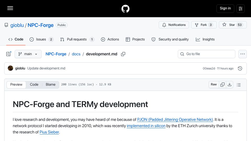The width and height of the screenshot is (251, 141).
Task: Open the main branch dropdown
Action: coord(28,54)
